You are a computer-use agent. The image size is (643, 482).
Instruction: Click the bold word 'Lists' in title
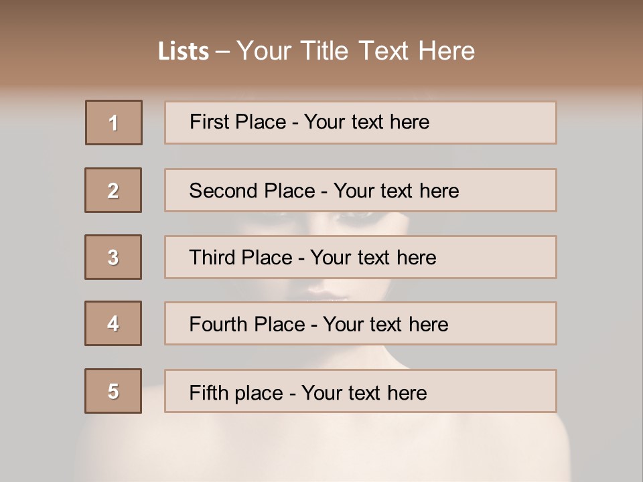click(184, 52)
